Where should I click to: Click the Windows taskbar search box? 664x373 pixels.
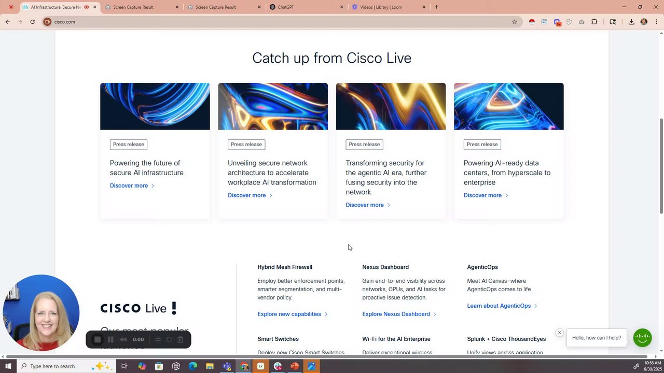click(x=67, y=366)
